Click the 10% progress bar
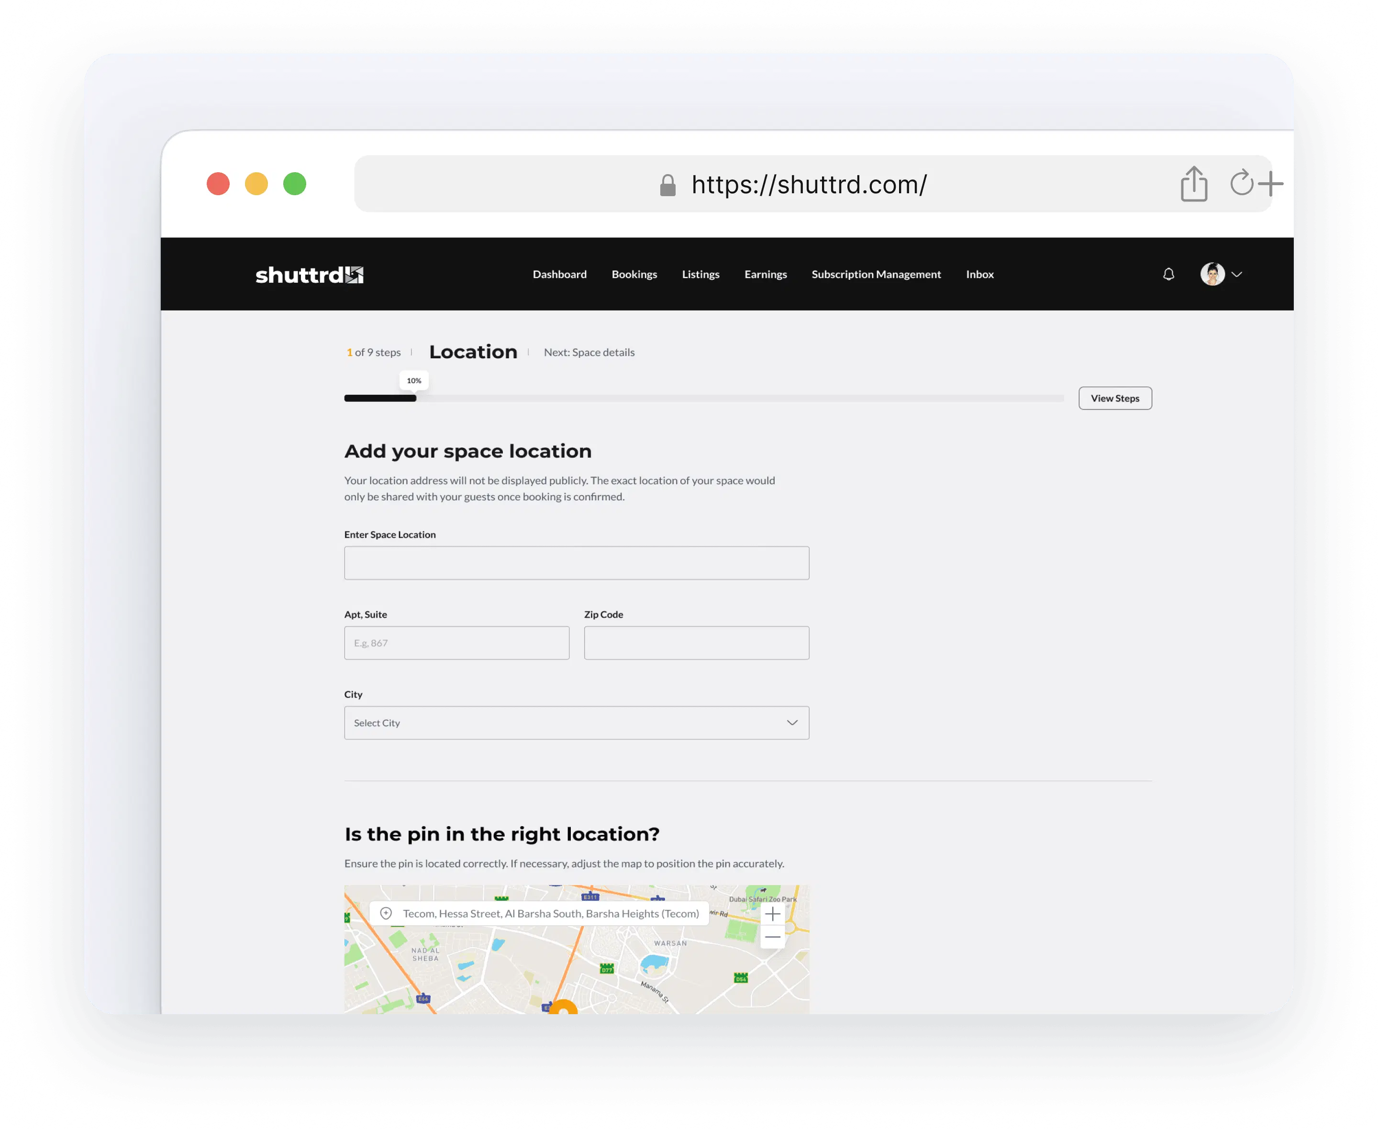Image resolution: width=1378 pixels, height=1129 pixels. click(x=380, y=398)
